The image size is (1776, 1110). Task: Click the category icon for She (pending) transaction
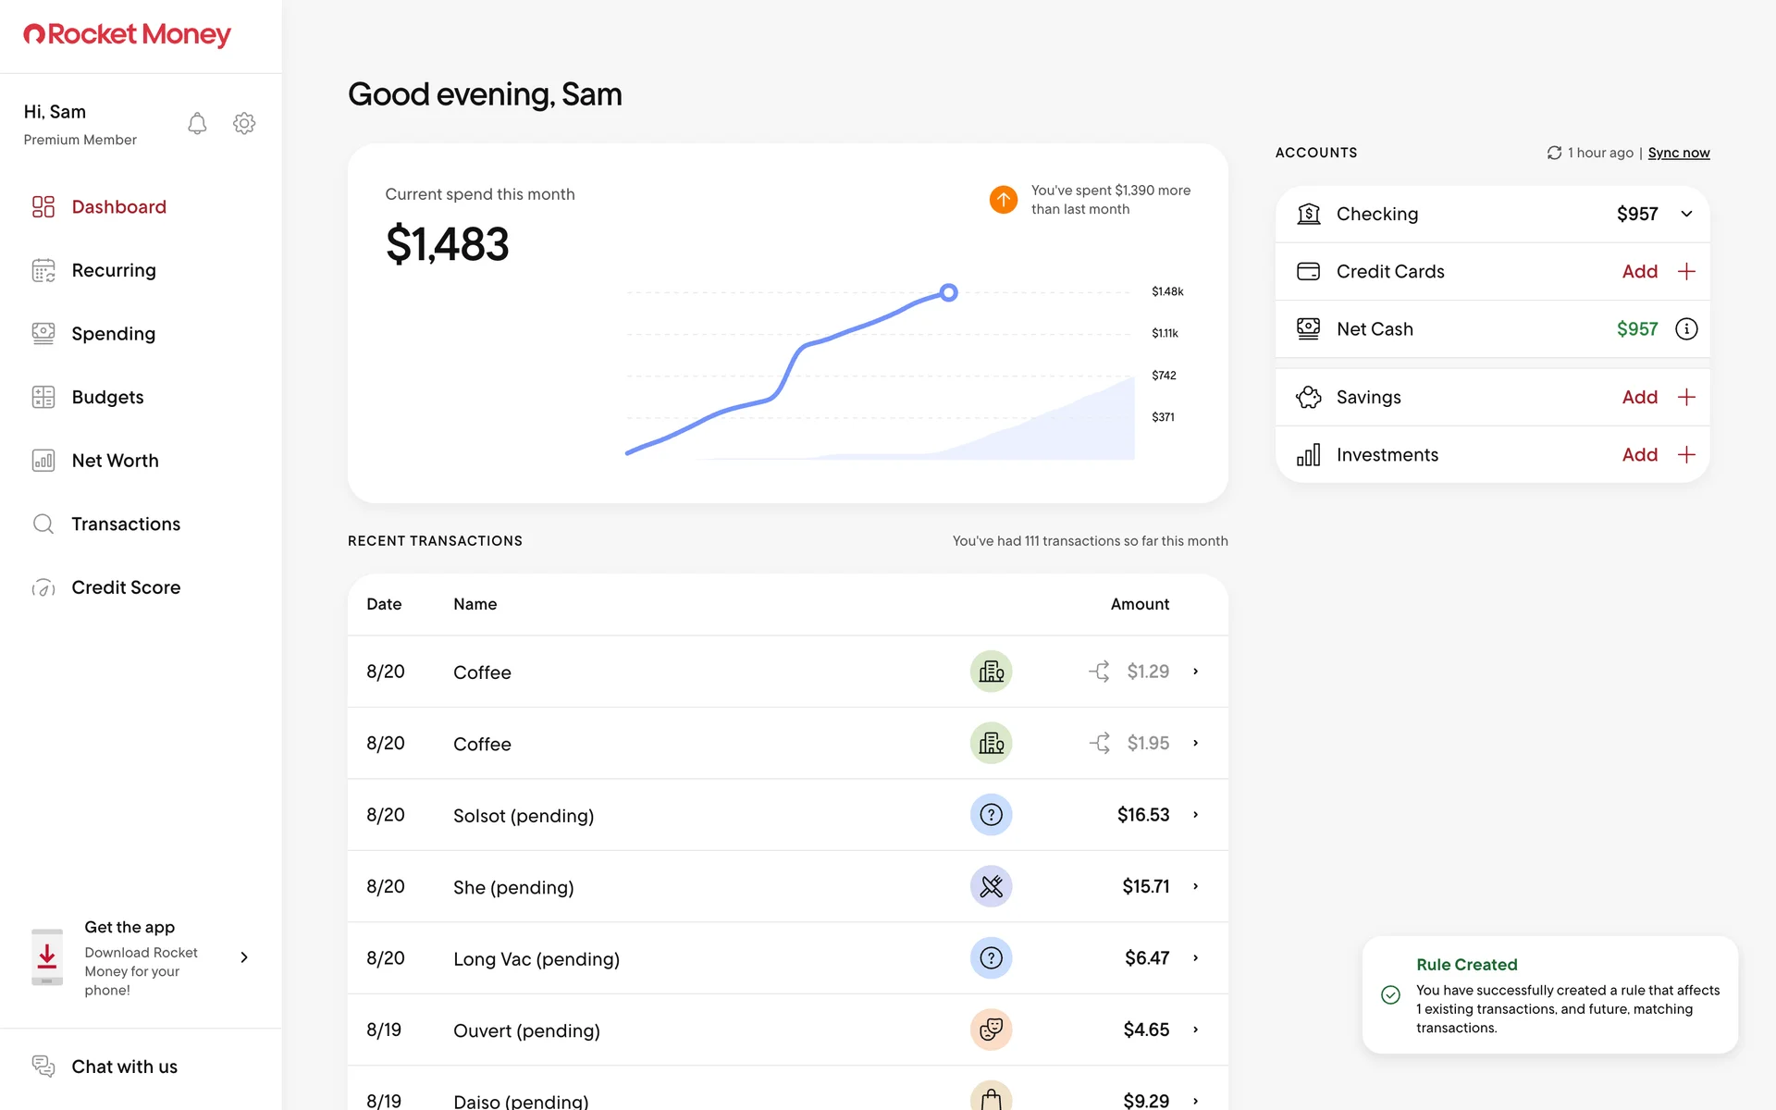tap(991, 887)
